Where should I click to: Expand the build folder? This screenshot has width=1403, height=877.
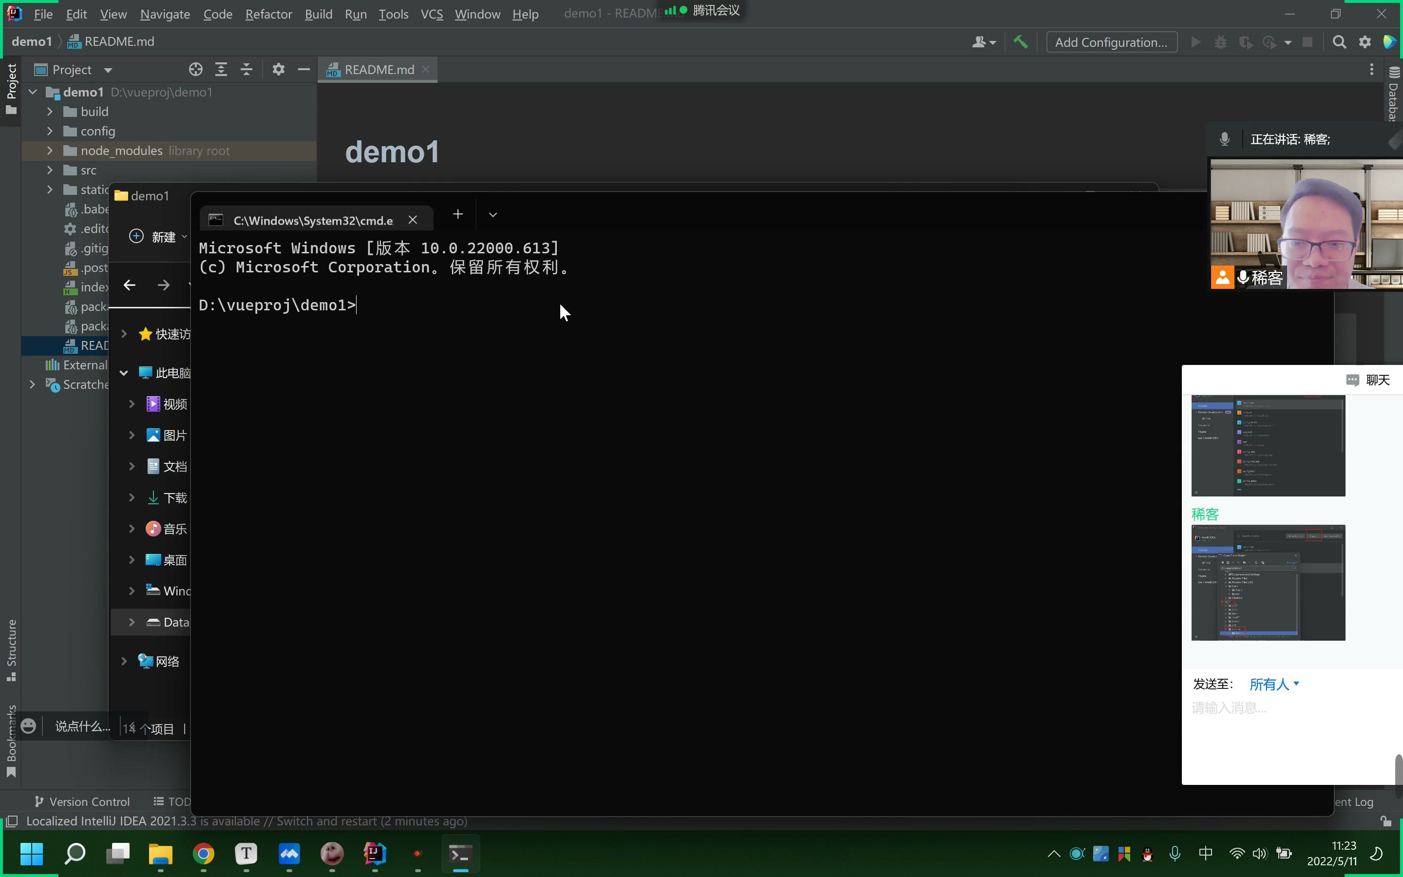[x=50, y=112]
